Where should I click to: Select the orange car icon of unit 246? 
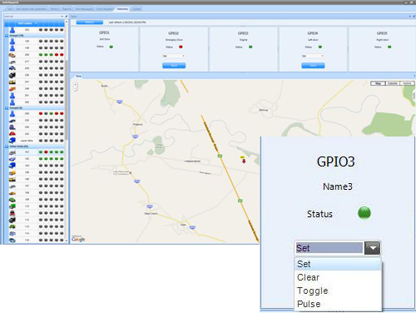pos(12,89)
